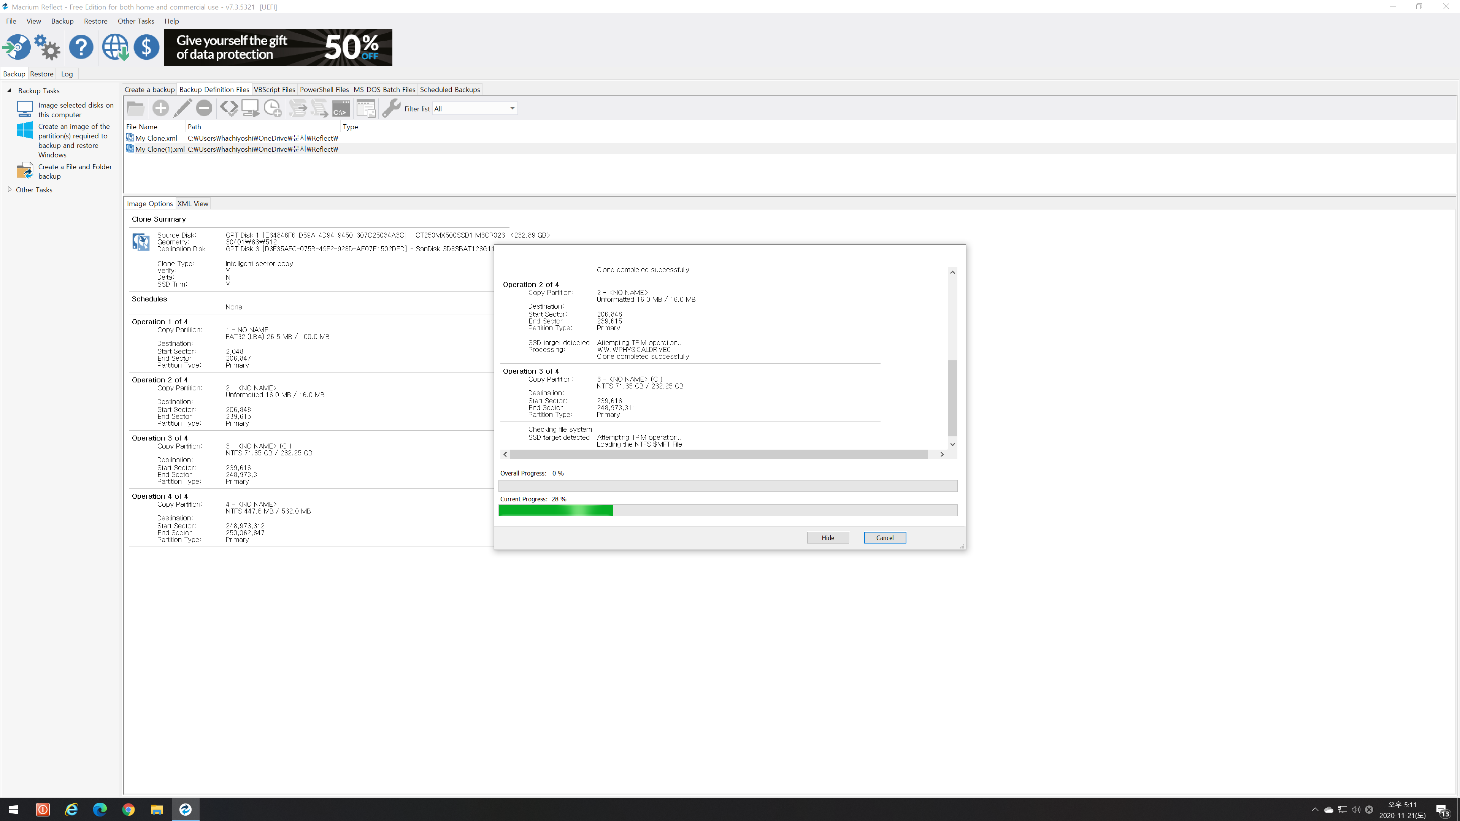
Task: Expand the Other Tasks section
Action: (x=9, y=190)
